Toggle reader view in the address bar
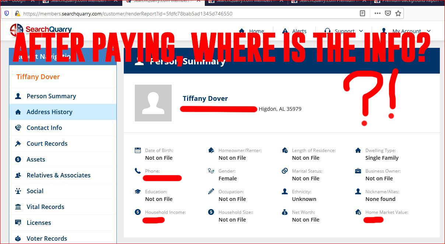Viewport: 445px width, 244px height. pos(362,14)
